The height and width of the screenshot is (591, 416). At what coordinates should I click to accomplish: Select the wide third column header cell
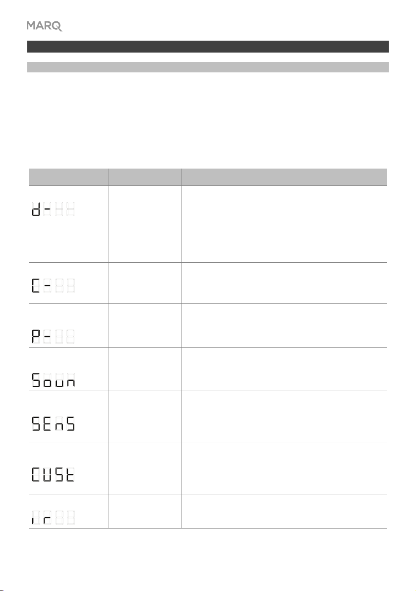click(x=284, y=177)
